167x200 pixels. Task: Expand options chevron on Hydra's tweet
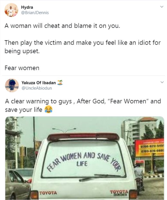pyautogui.click(x=162, y=7)
